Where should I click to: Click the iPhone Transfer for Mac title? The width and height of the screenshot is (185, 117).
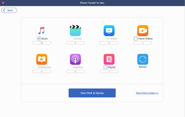(x=92, y=3)
